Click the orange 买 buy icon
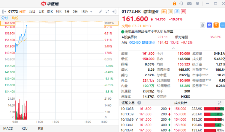This screenshot has height=132, width=225. click(216, 25)
